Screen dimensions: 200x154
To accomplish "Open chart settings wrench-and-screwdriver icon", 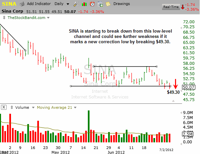I will click(76, 4).
